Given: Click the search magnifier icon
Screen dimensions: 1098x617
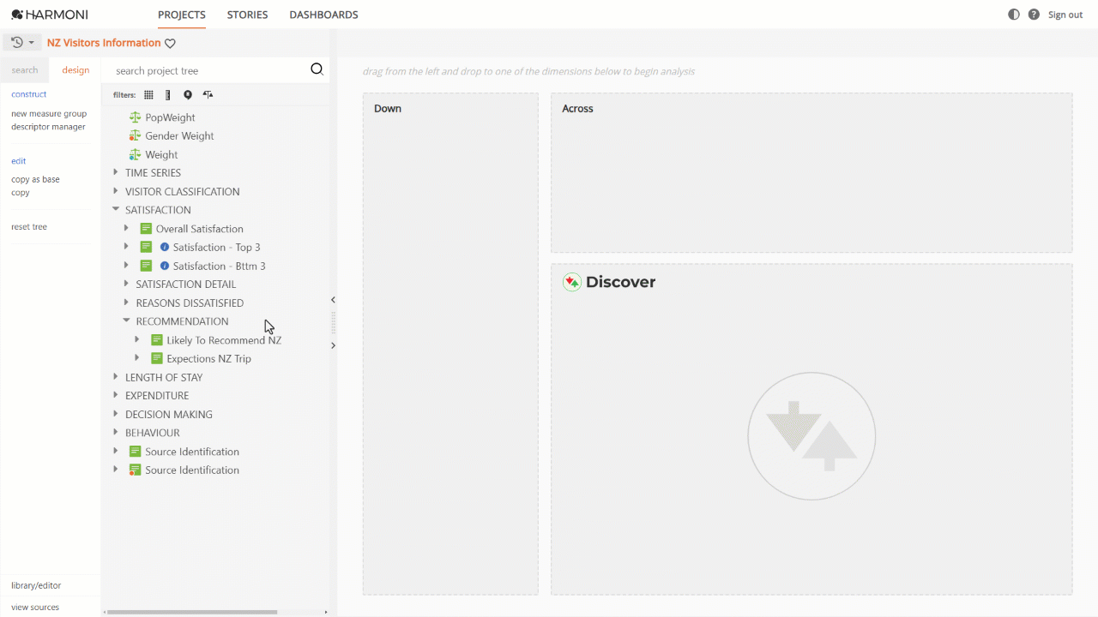Looking at the screenshot, I should click(317, 69).
